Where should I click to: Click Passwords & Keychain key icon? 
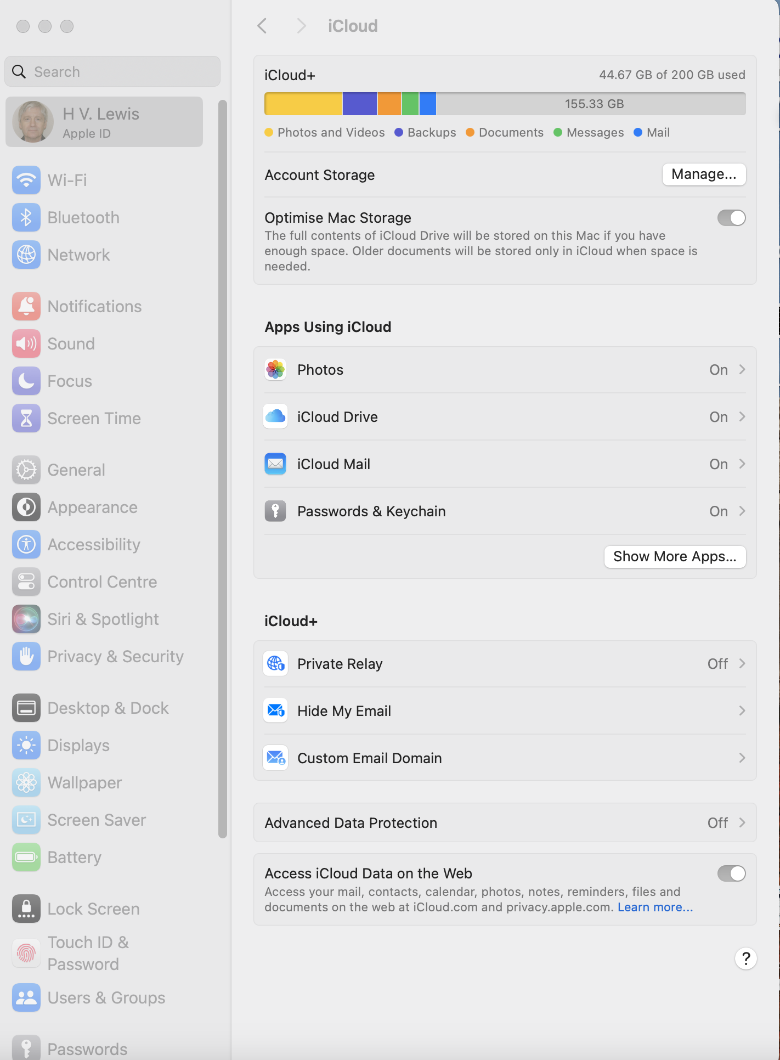[275, 511]
